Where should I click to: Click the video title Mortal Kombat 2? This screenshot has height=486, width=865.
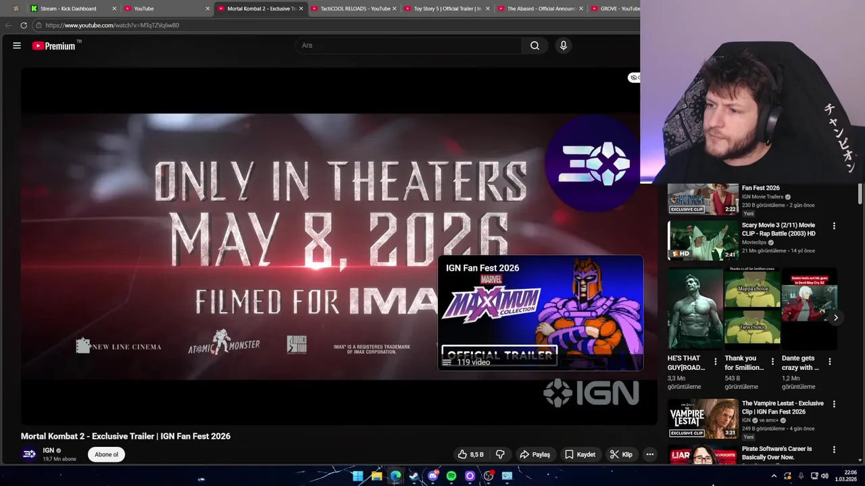click(x=126, y=436)
